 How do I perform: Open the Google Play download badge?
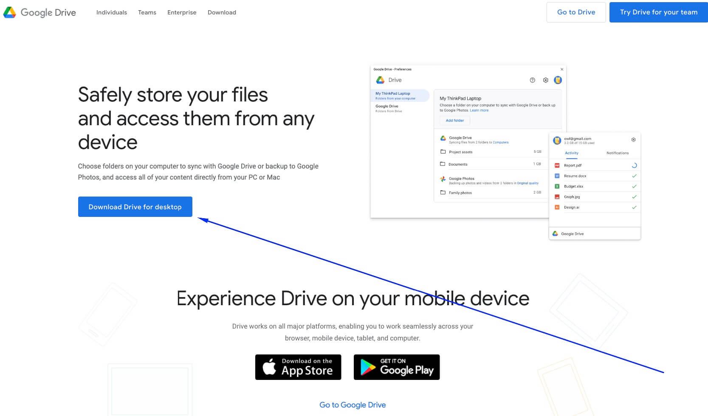pos(397,367)
